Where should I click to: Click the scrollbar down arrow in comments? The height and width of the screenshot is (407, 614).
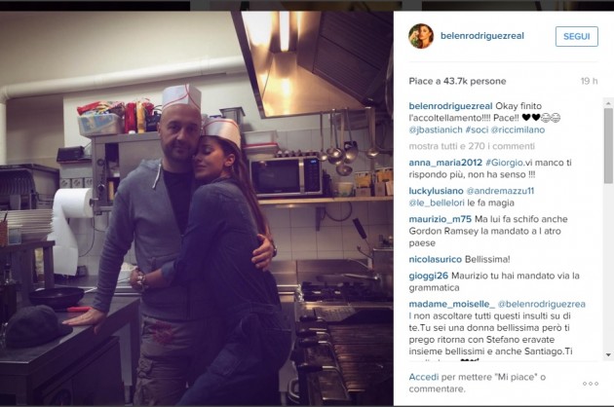(x=608, y=355)
